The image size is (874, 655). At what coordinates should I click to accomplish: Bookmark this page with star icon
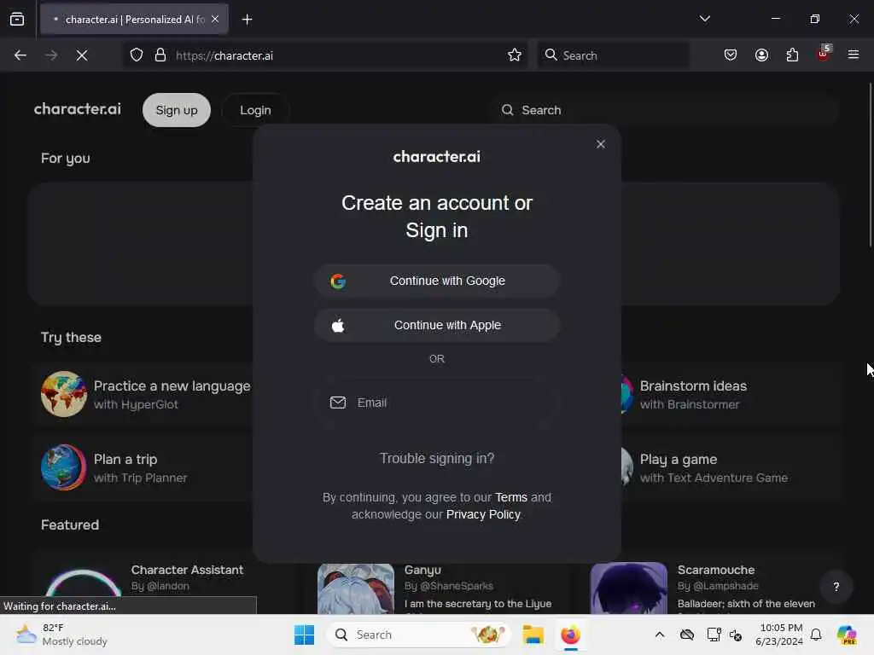515,55
